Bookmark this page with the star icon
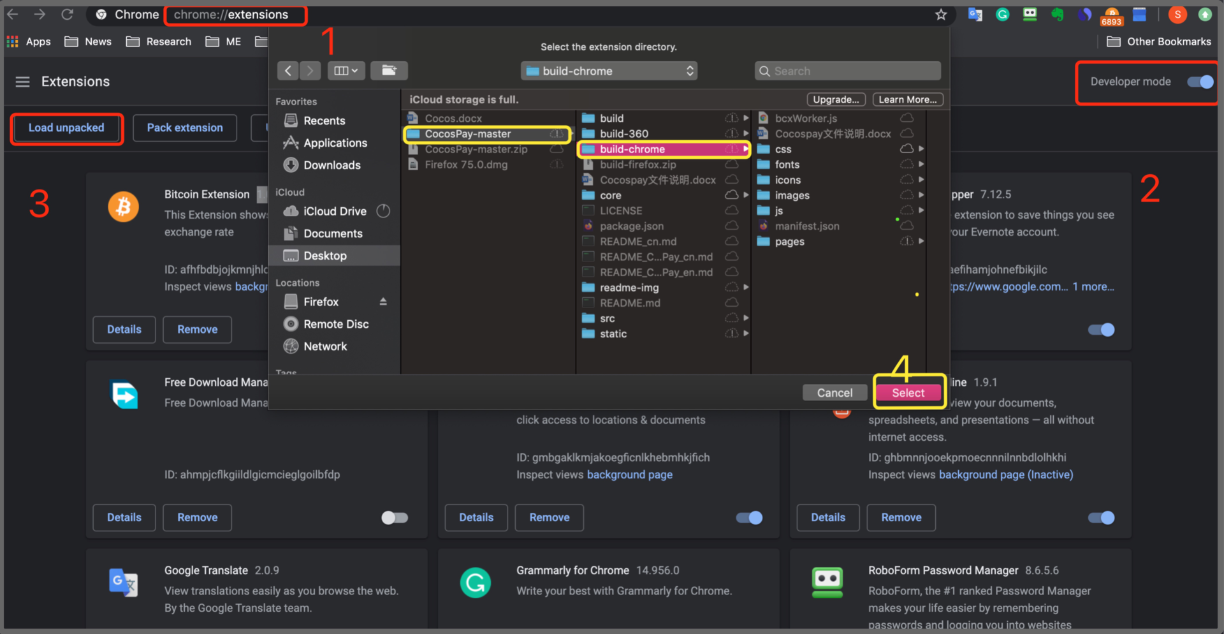The height and width of the screenshot is (634, 1224). pos(941,15)
